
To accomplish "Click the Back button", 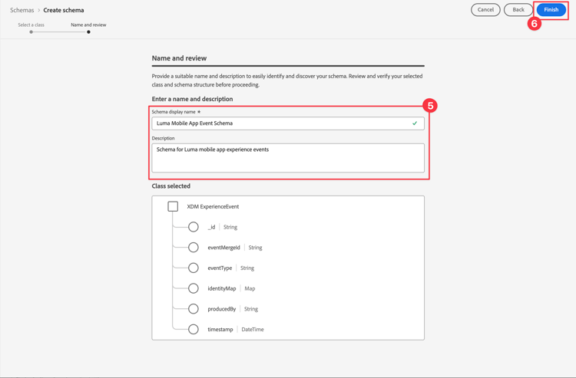I will click(x=518, y=10).
